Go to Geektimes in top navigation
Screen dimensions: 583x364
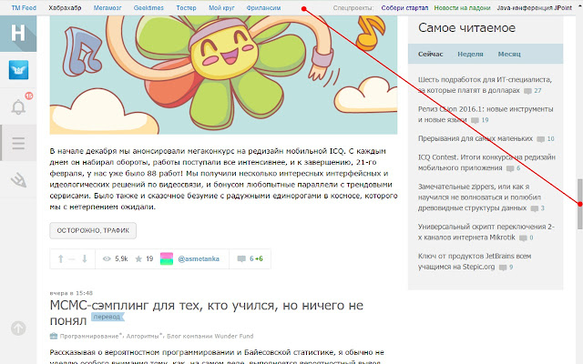(x=148, y=8)
